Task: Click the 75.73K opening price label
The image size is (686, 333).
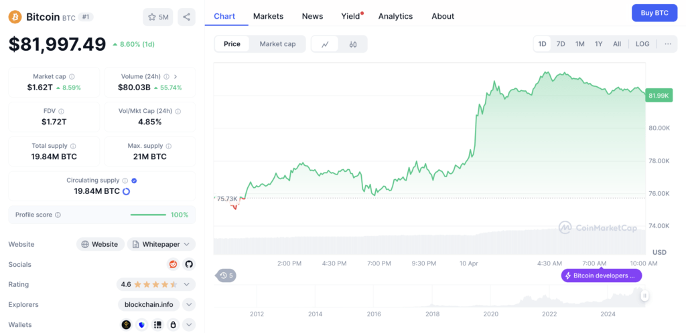Action: coord(227,199)
